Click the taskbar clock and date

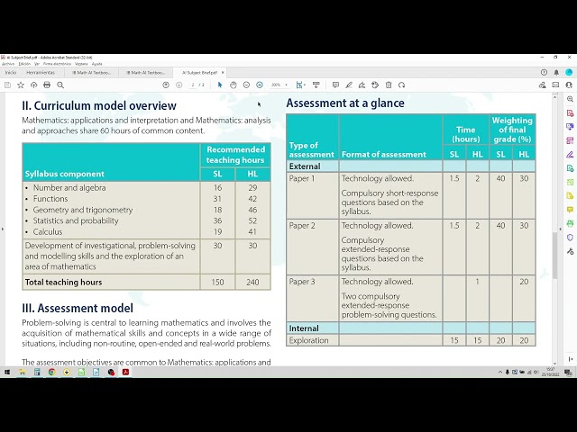(x=550, y=372)
